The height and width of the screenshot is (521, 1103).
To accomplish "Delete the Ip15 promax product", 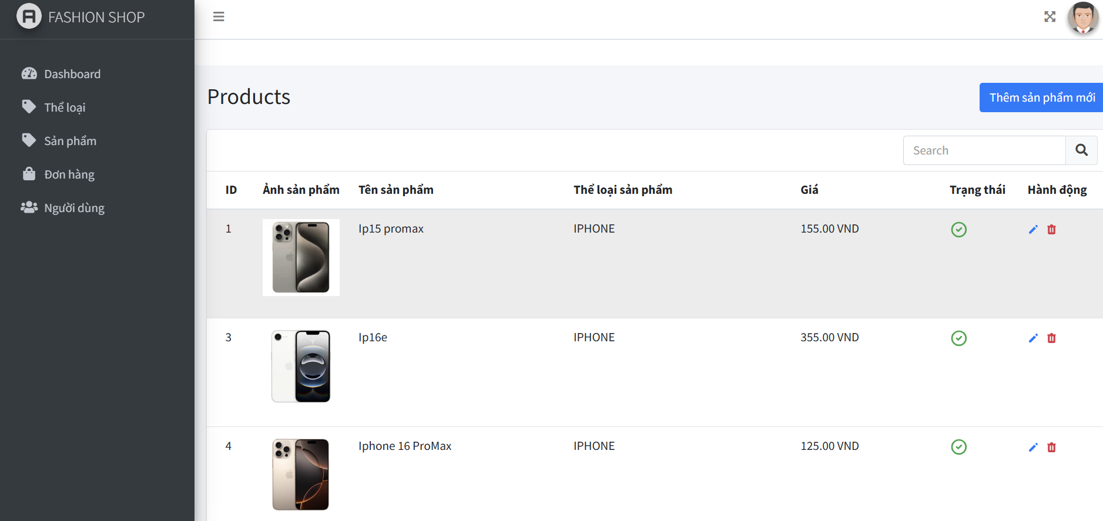I will coord(1051,230).
